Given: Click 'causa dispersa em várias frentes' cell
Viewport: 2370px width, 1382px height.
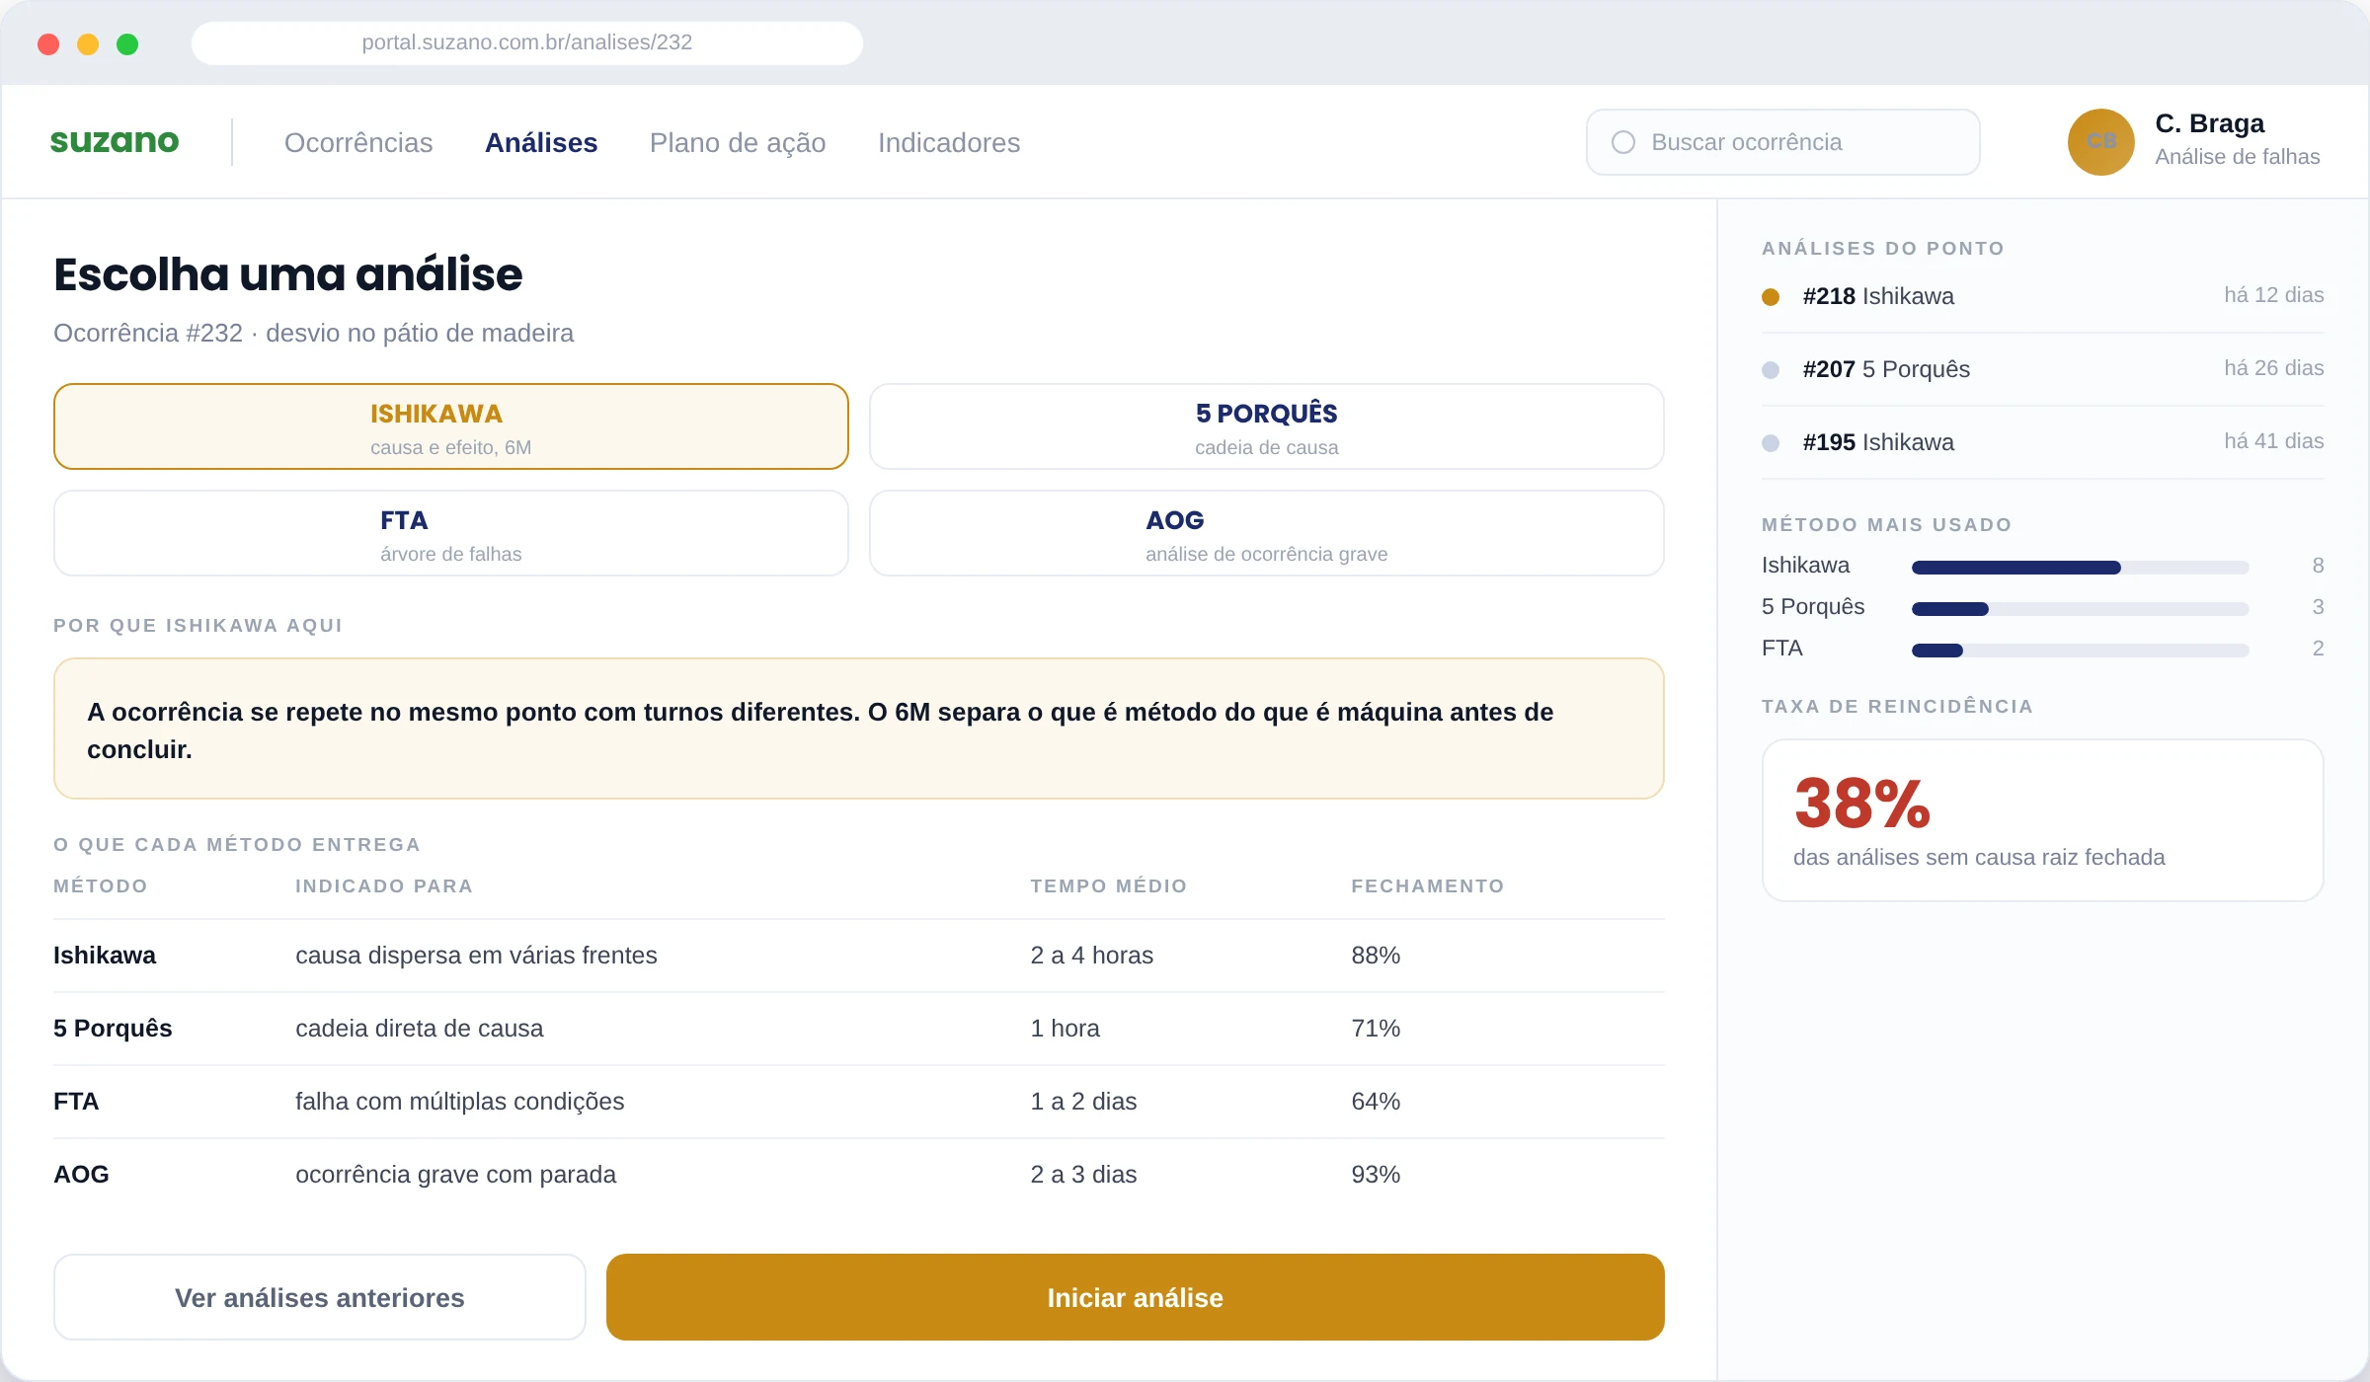Looking at the screenshot, I should click(x=476, y=956).
